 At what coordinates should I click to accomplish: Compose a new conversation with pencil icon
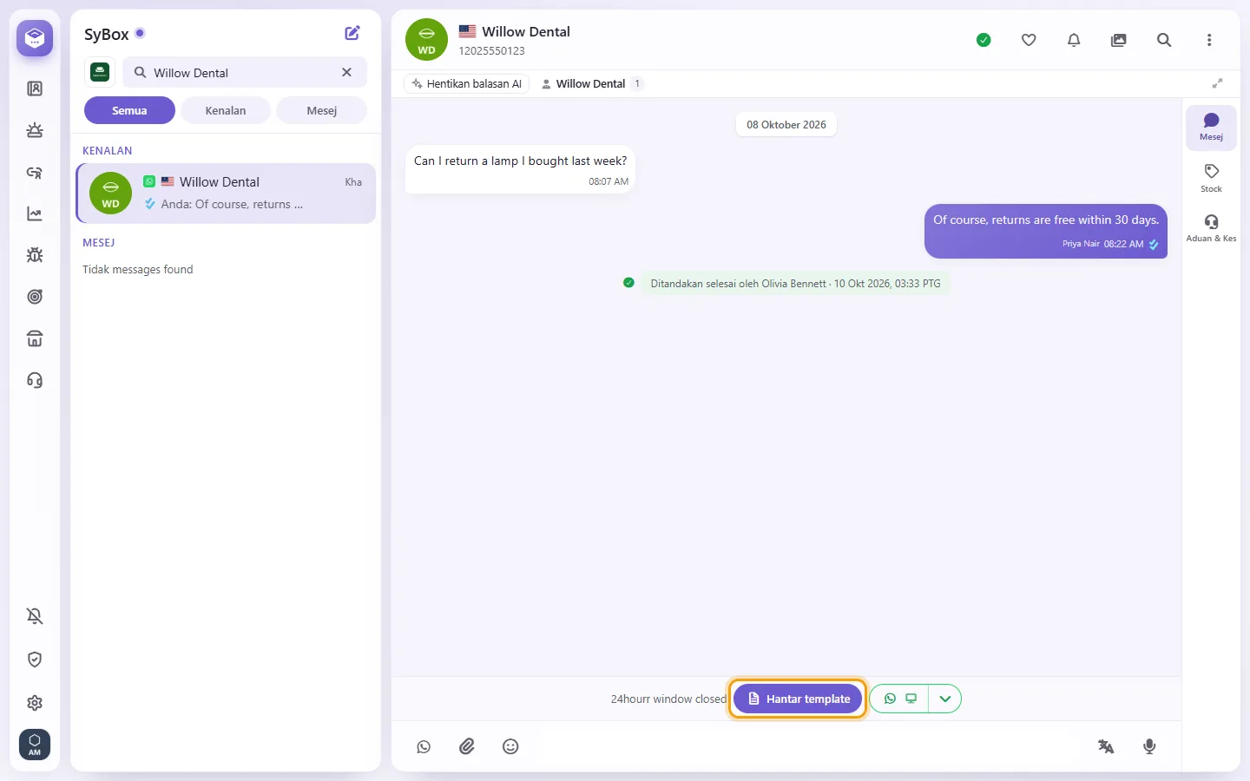coord(352,33)
